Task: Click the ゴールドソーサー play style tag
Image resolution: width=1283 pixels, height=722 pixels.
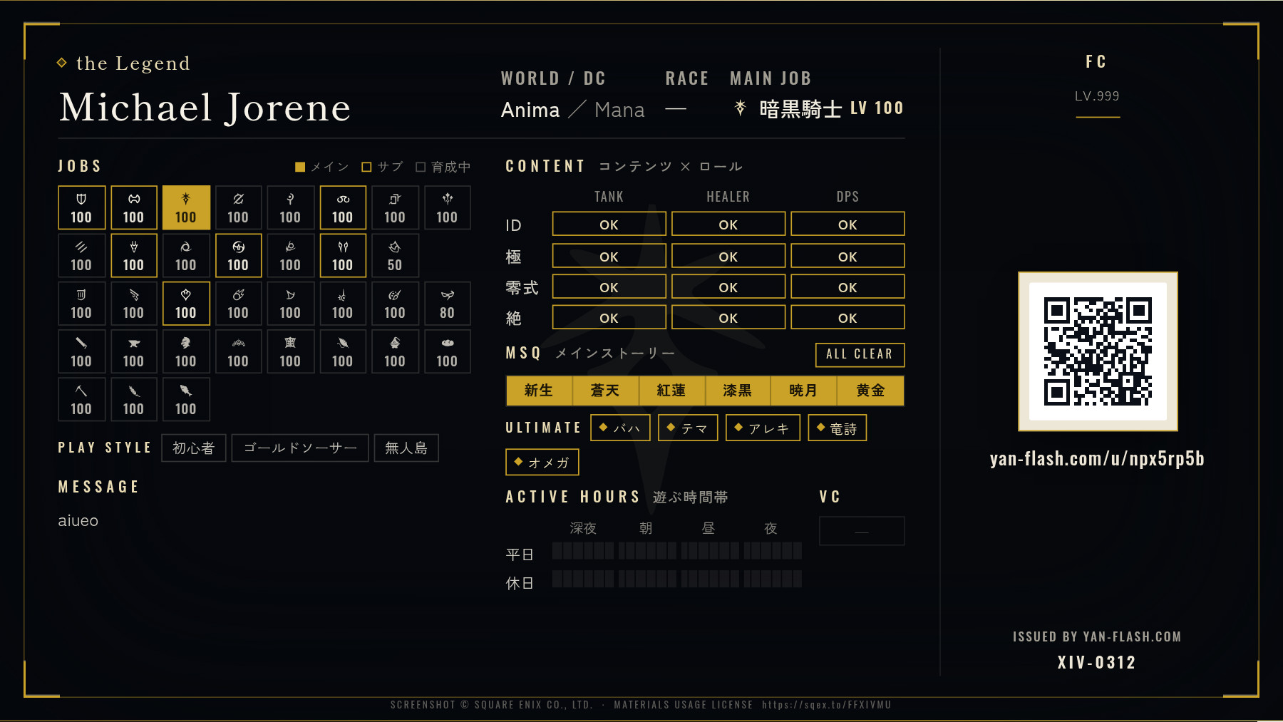Action: pyautogui.click(x=300, y=448)
